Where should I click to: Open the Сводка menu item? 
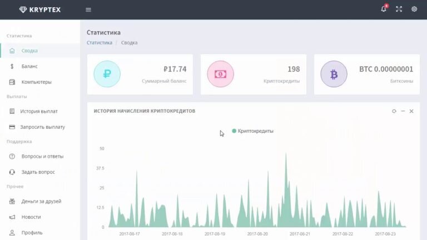point(40,51)
